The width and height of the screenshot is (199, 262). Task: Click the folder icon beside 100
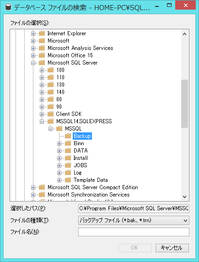pyautogui.click(x=51, y=70)
